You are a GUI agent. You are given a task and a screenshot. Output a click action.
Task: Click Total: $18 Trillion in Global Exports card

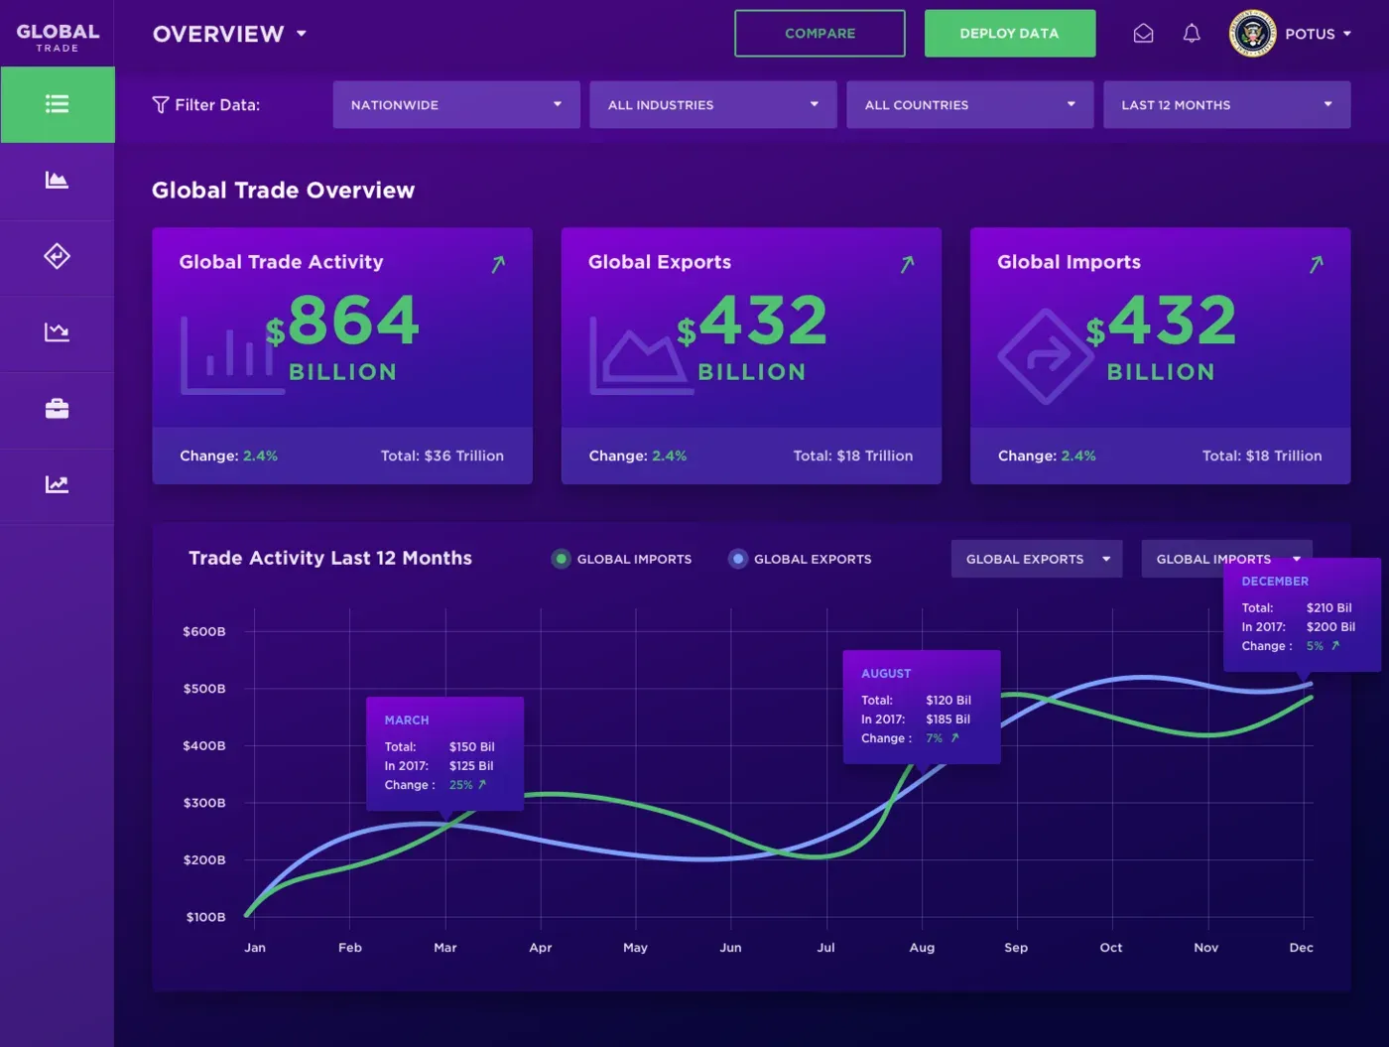(x=853, y=456)
